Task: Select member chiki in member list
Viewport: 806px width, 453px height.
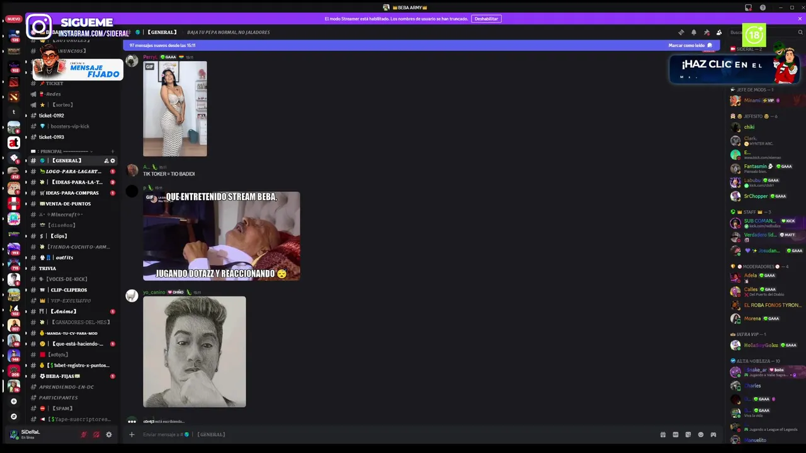Action: pos(765,127)
